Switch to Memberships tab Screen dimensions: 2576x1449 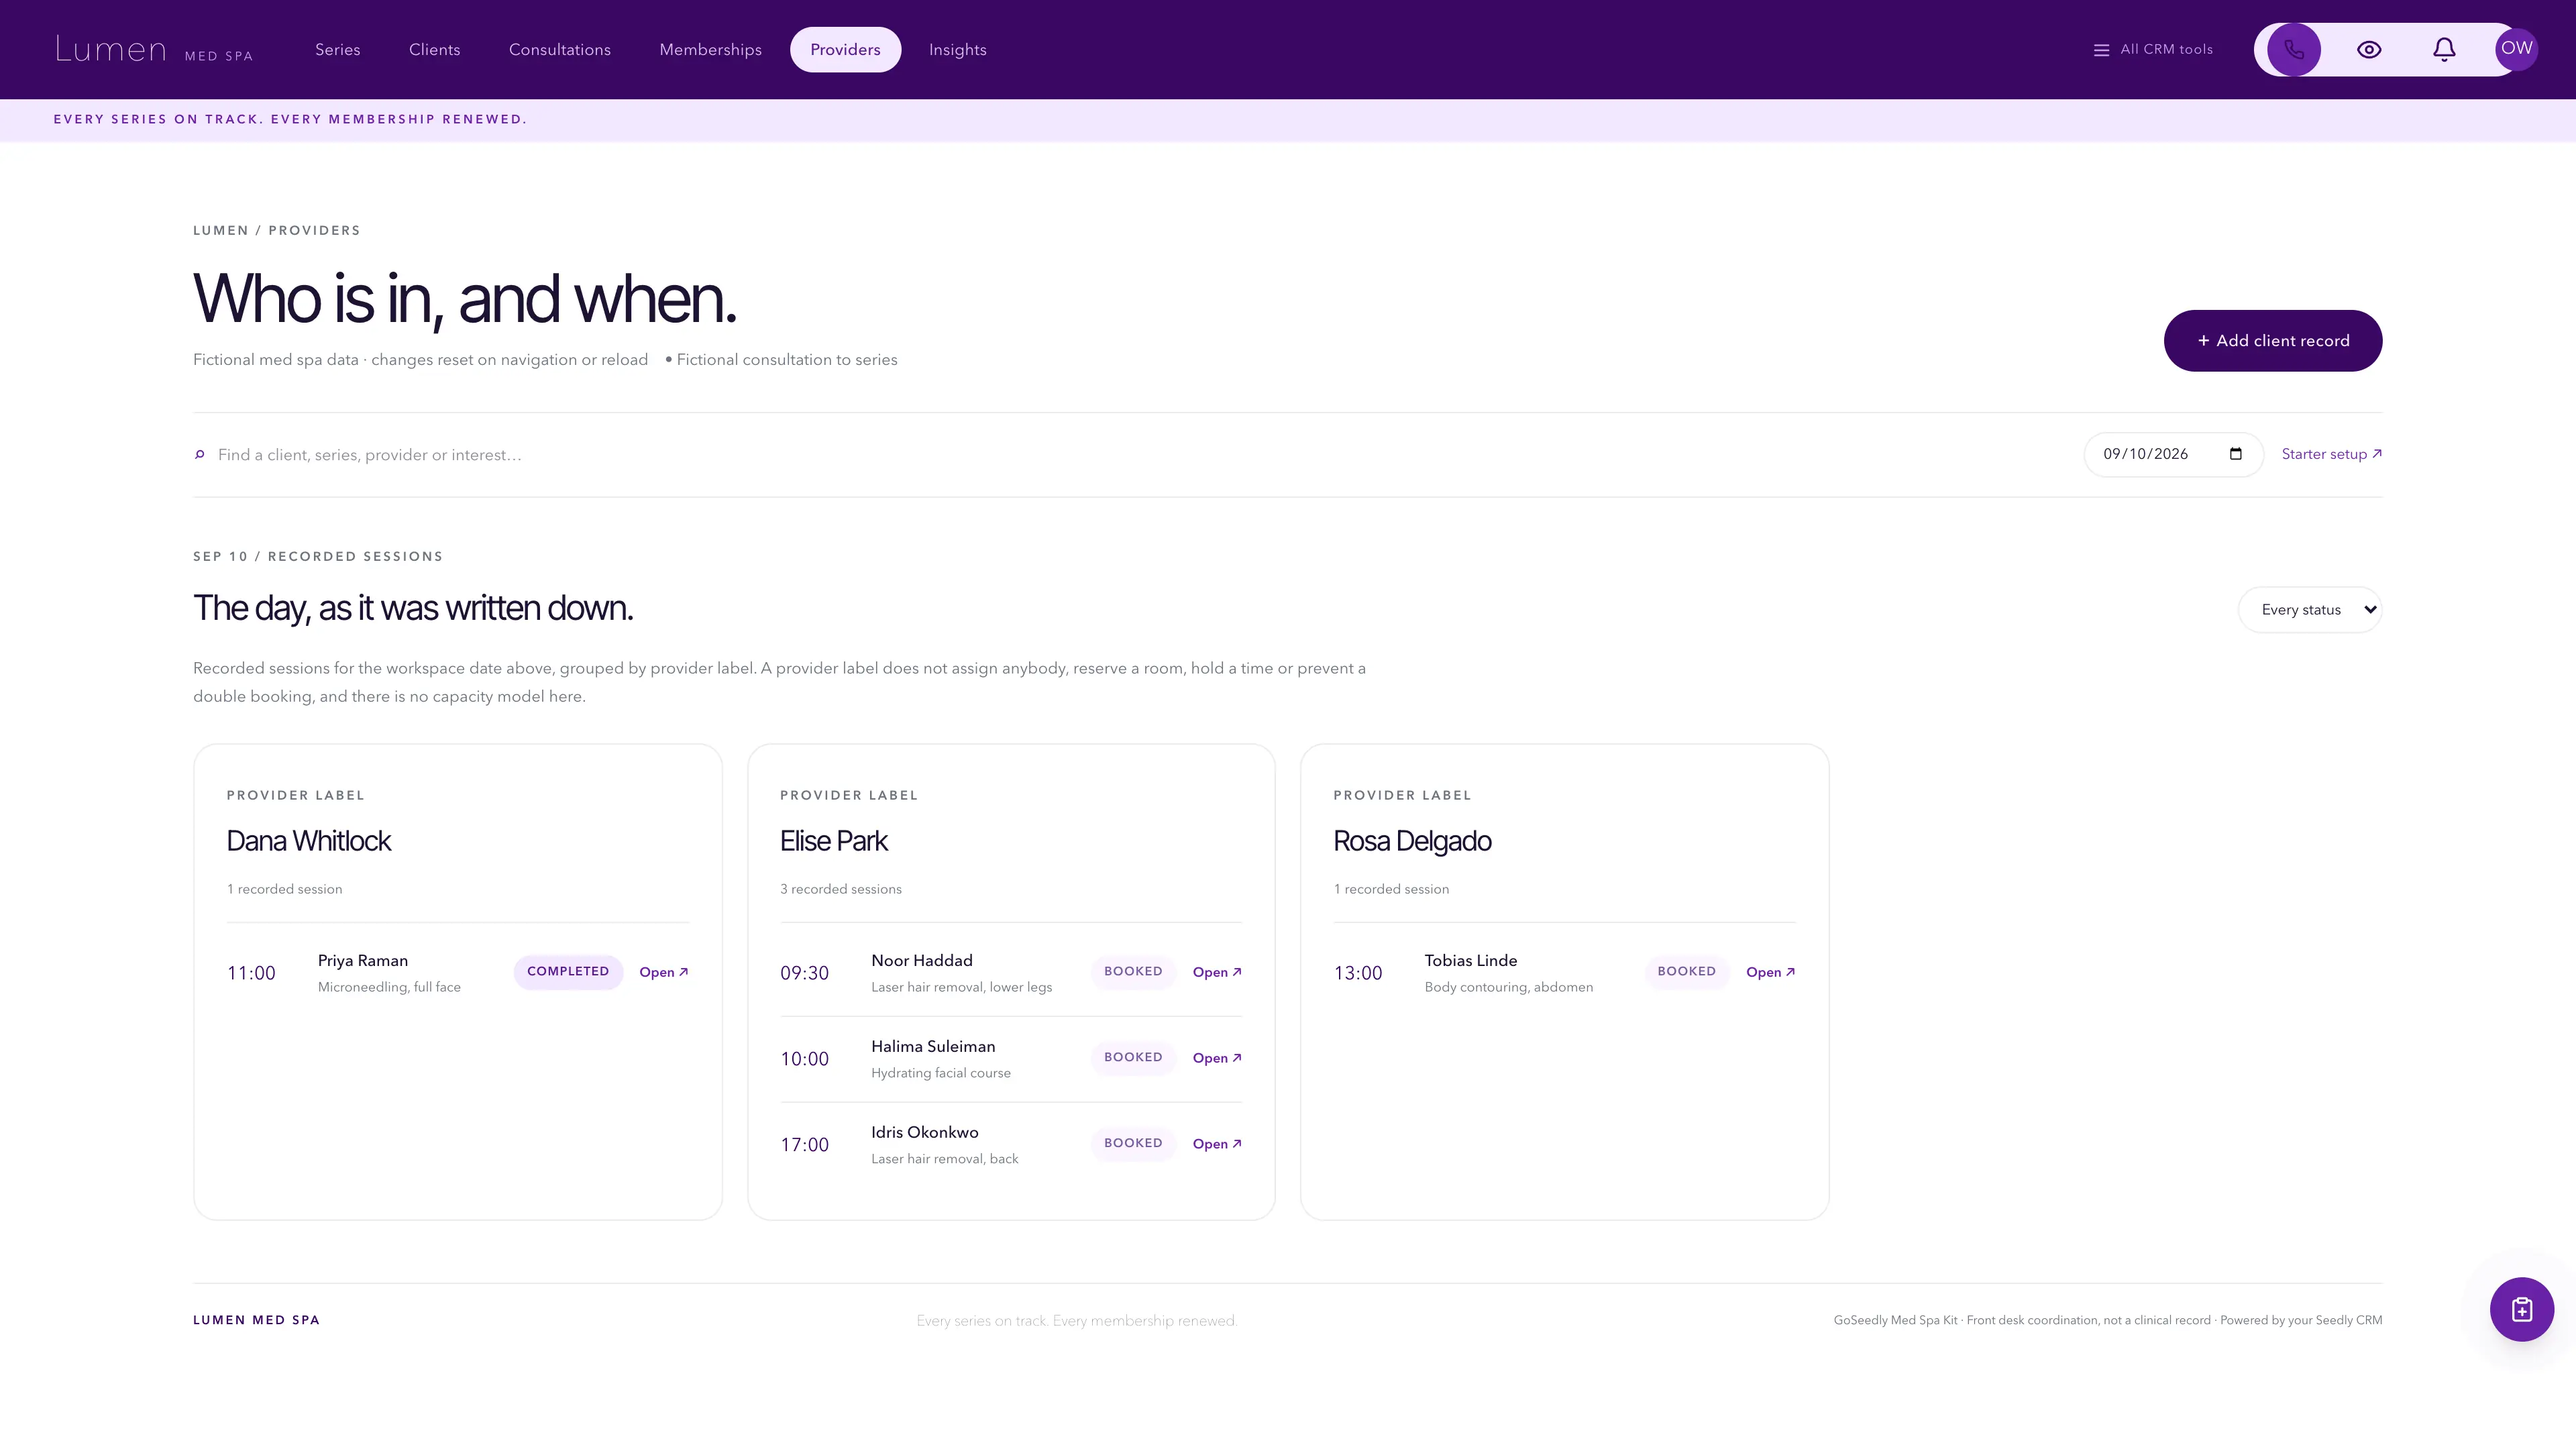point(711,50)
